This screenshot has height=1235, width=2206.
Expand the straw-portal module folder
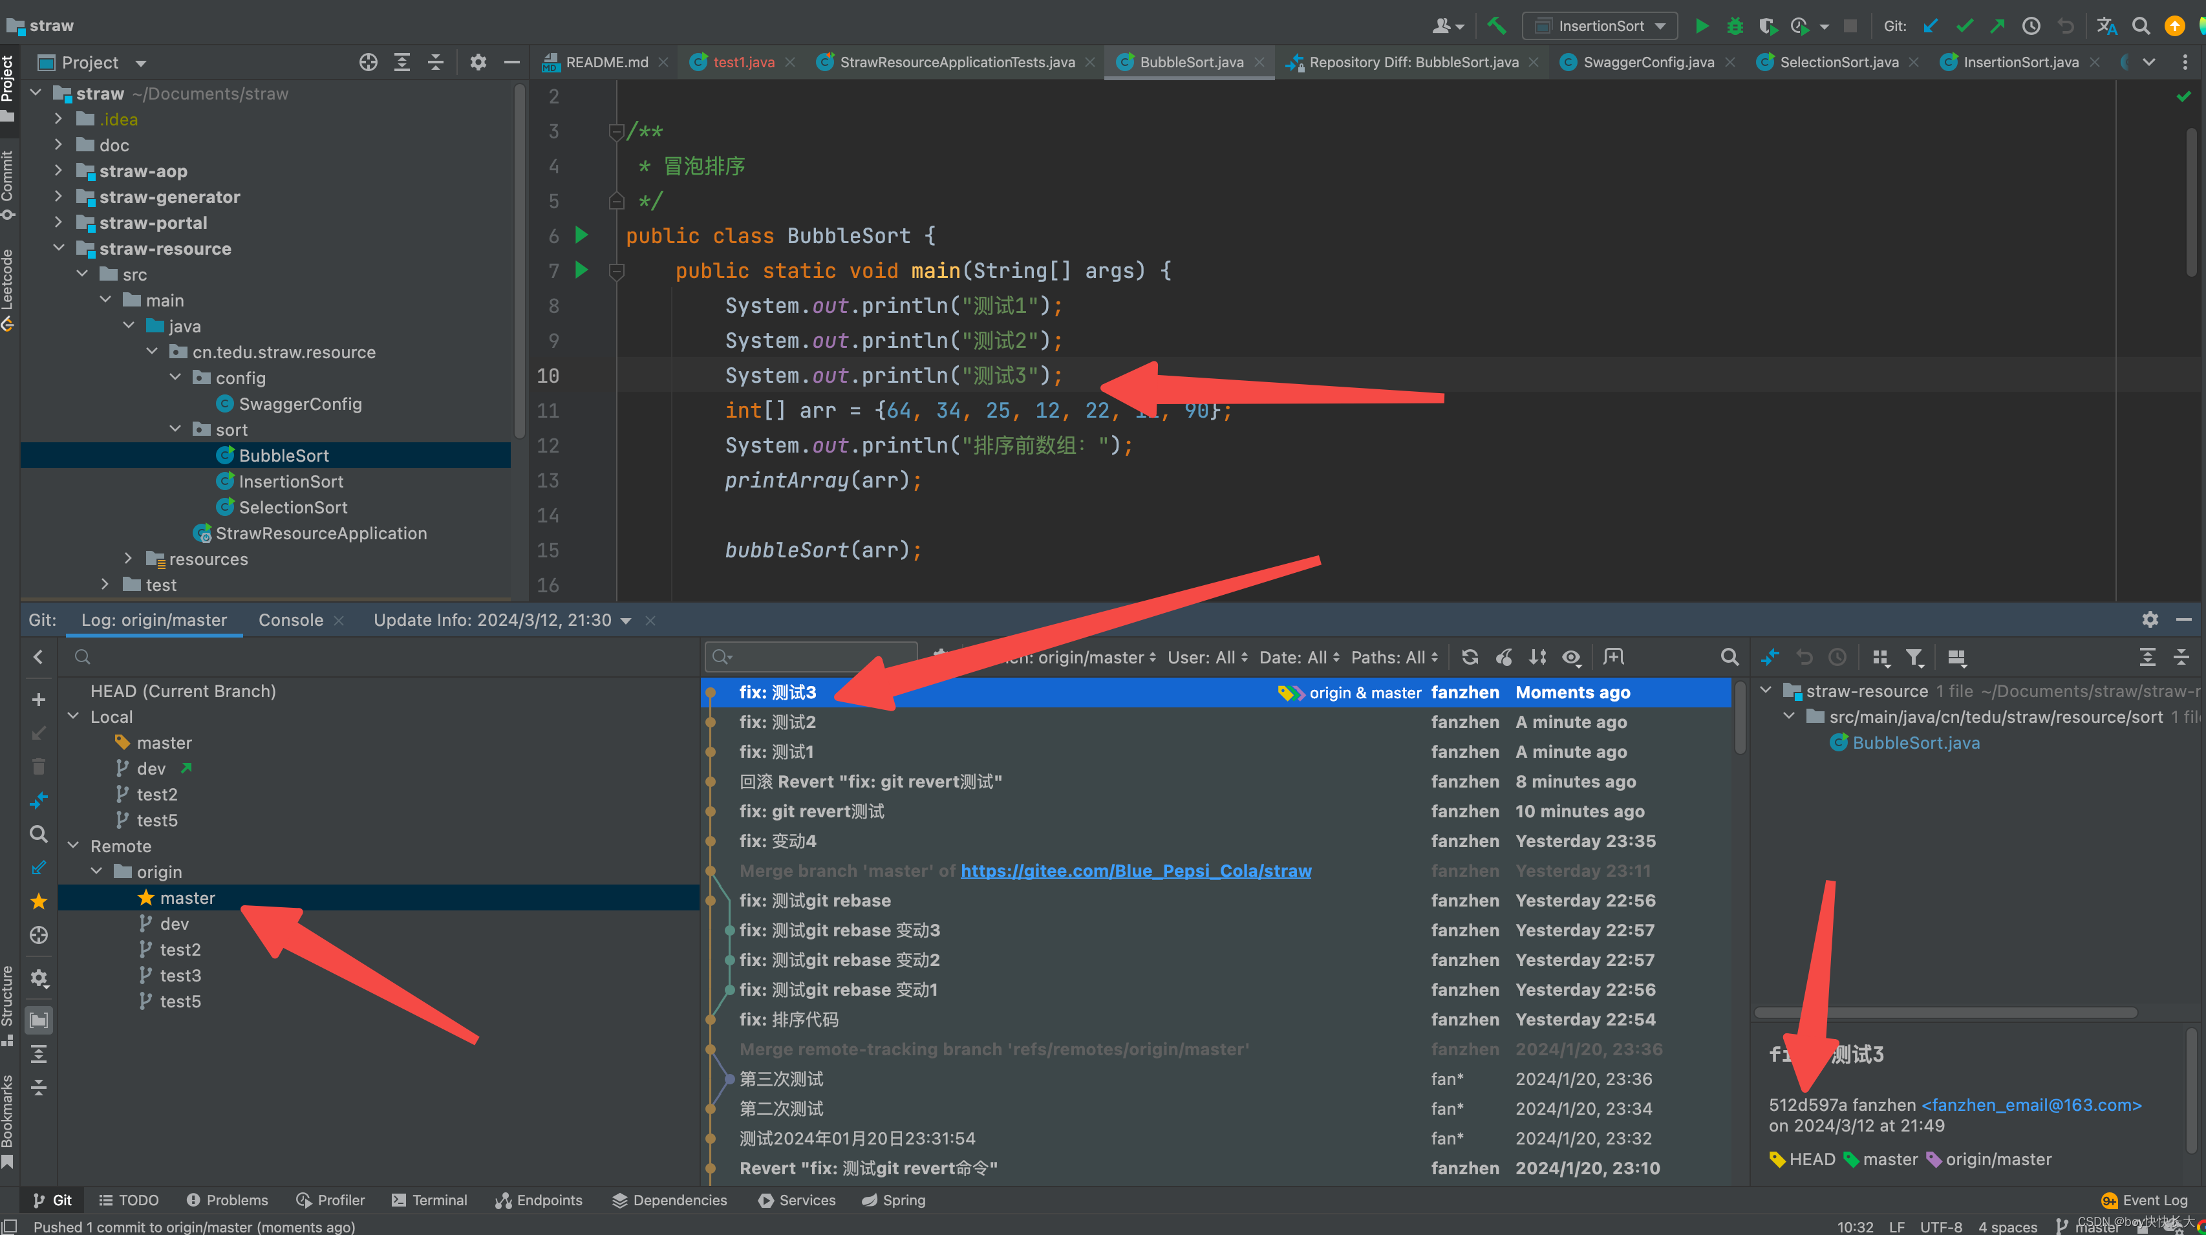tap(58, 222)
